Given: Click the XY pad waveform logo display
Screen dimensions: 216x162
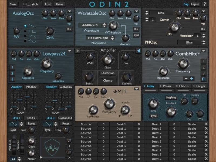Looking at the screenshot, I should [52, 148].
